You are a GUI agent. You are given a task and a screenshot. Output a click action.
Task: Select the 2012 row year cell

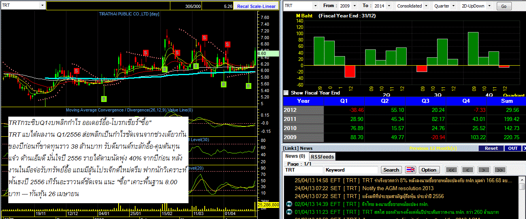(303, 110)
